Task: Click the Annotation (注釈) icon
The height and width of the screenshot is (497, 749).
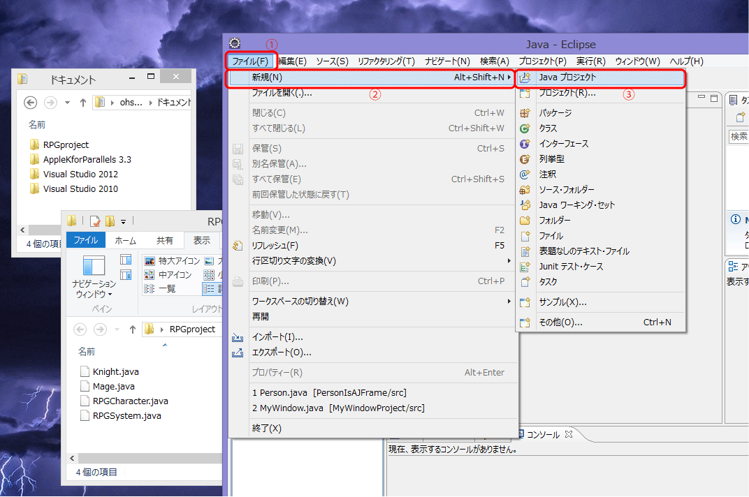Action: (525, 175)
